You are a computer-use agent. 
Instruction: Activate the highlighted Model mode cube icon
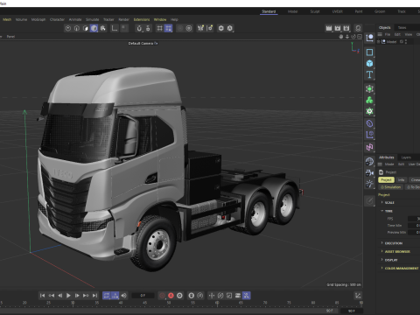94,28
